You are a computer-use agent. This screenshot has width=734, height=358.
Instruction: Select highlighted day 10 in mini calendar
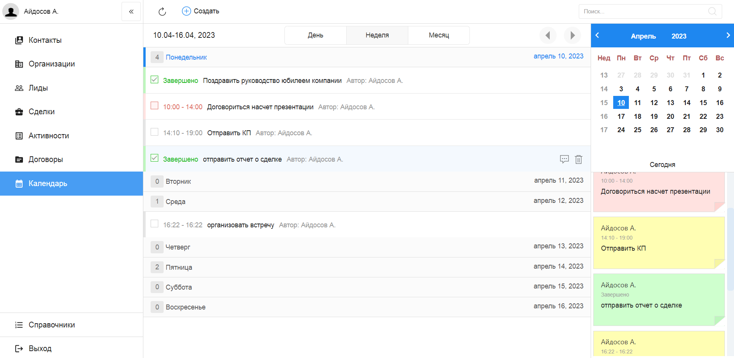[621, 103]
